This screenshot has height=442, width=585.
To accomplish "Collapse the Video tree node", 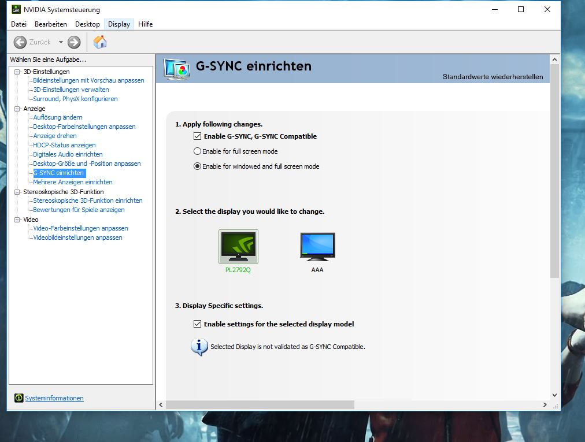I will click(17, 220).
